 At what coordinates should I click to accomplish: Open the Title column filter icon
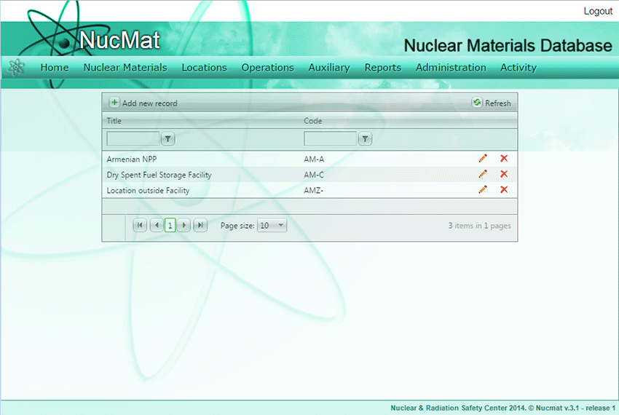168,139
